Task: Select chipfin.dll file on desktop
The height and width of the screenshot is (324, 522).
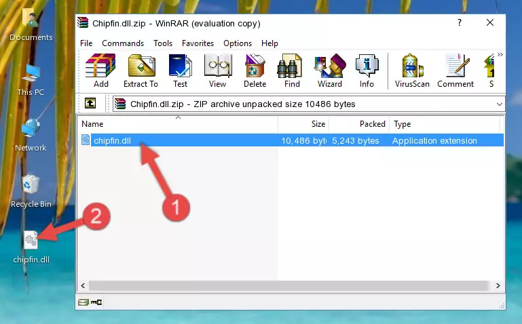Action: tap(31, 247)
